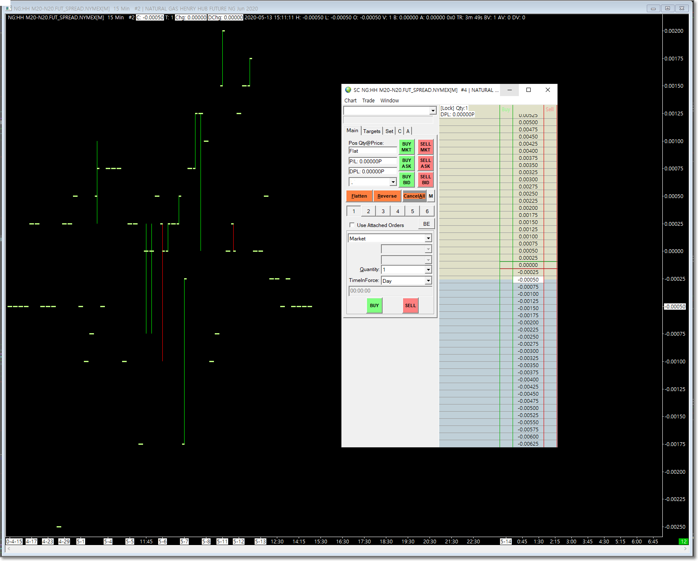Open the TimeInForce Day dropdown
Screen dimensions: 698x561
pos(428,281)
